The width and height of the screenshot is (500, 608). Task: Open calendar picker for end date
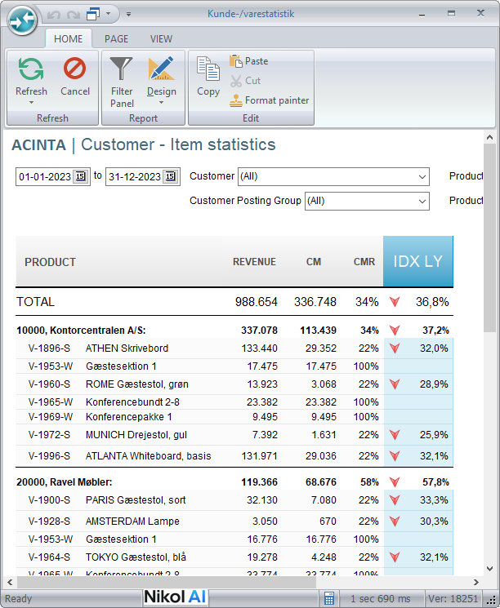pyautogui.click(x=171, y=176)
